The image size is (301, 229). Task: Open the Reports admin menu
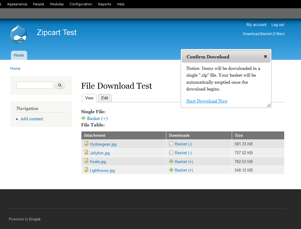pos(105,4)
